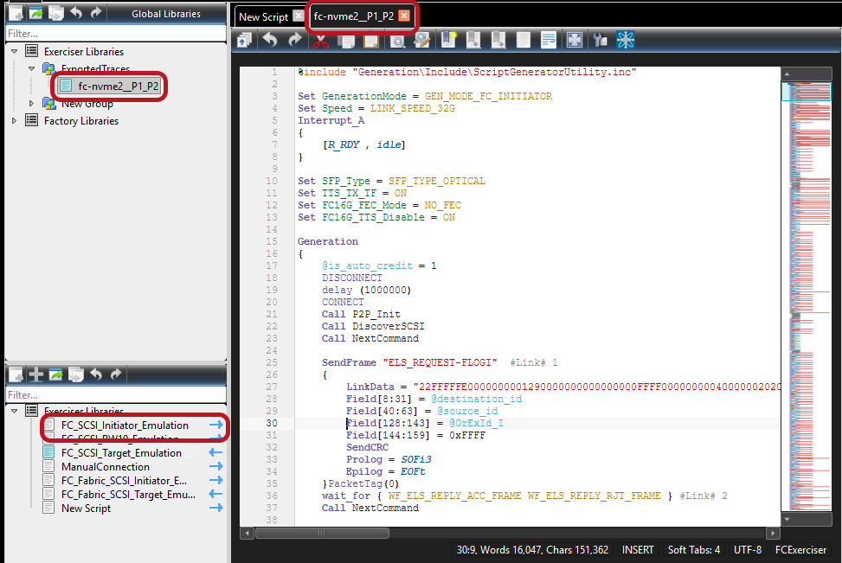842x563 pixels.
Task: Open Find with the magnifier icon
Action: click(397, 41)
